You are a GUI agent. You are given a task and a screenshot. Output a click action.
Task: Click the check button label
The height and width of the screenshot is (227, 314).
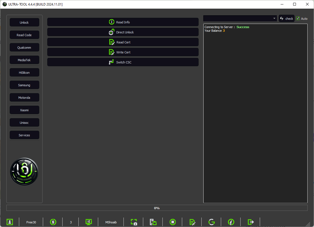[289, 19]
